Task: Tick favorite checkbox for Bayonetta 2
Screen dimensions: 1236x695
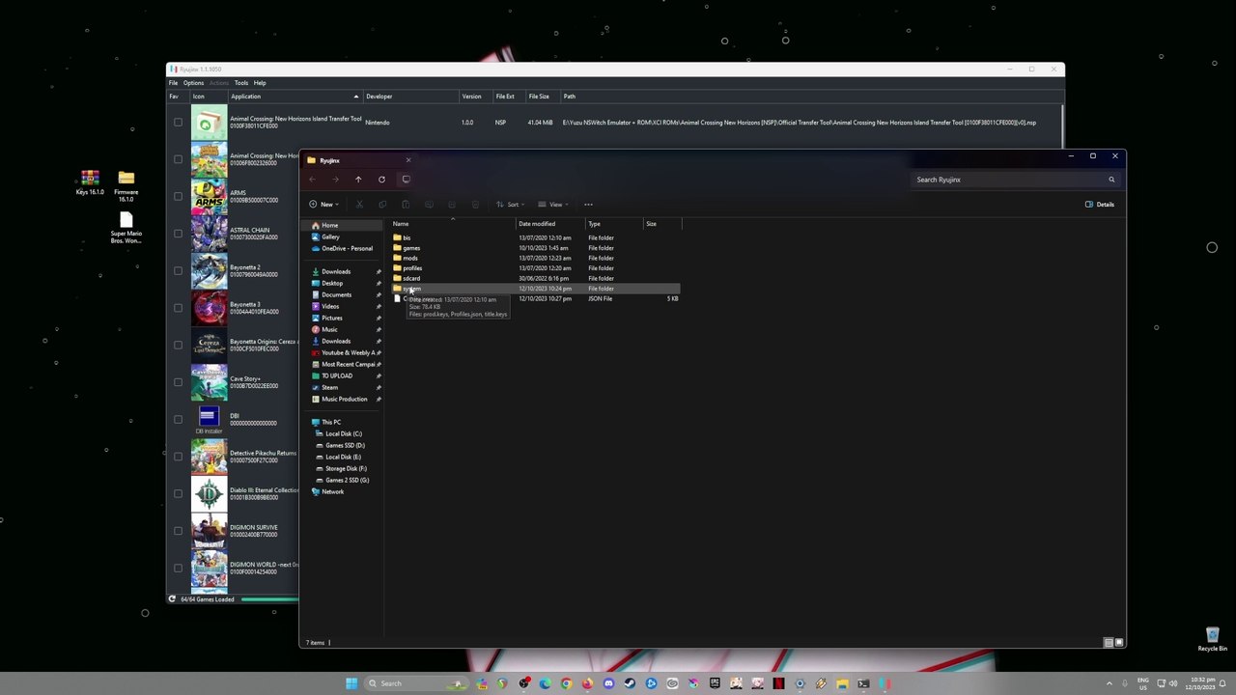Action: click(x=178, y=271)
